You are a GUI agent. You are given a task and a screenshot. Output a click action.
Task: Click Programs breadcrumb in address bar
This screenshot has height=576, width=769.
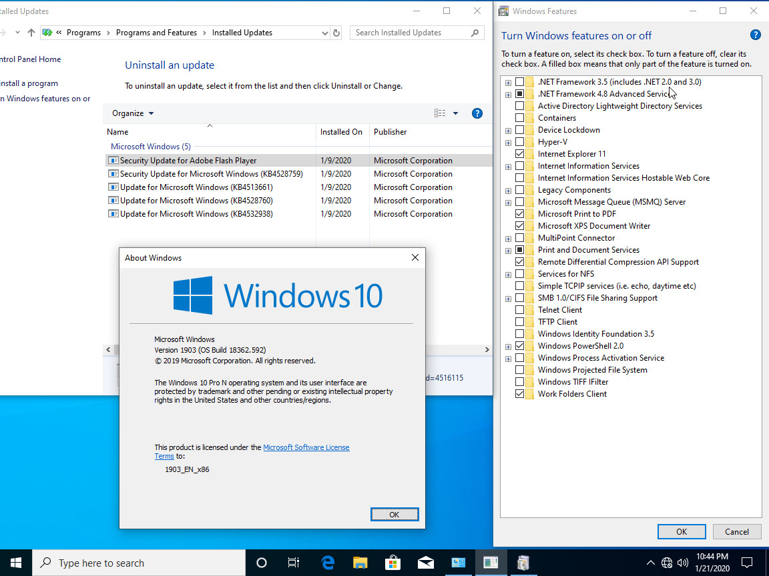point(83,33)
